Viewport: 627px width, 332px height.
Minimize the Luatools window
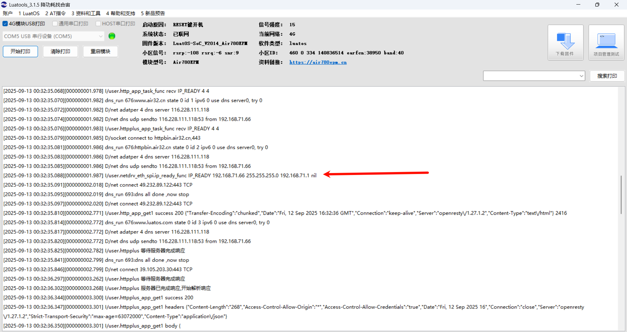click(x=578, y=5)
